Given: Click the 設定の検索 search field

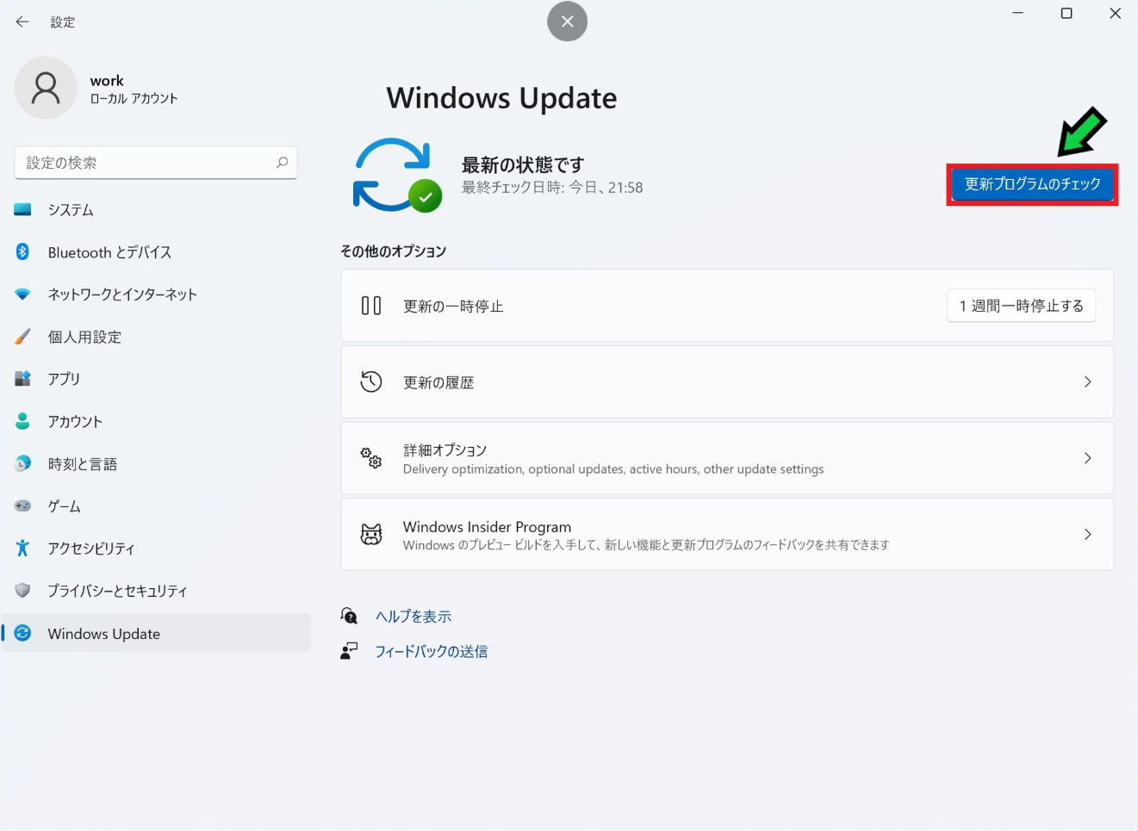Looking at the screenshot, I should (156, 163).
